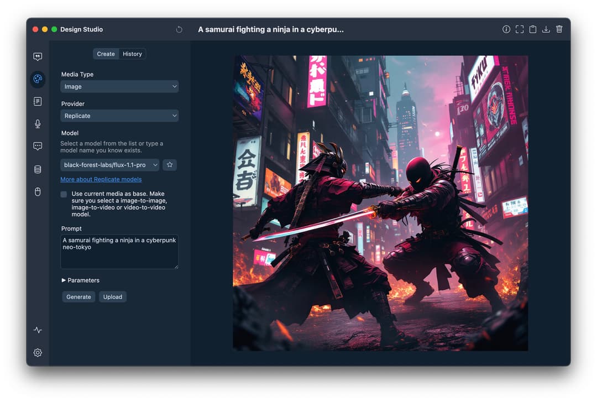The width and height of the screenshot is (597, 401).
Task: Open 'More about Replicate models' link
Action: click(101, 179)
